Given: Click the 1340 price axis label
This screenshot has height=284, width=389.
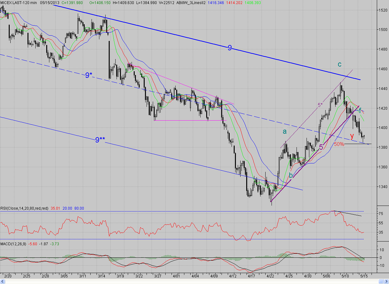Looking at the screenshot, I should 383,187.
